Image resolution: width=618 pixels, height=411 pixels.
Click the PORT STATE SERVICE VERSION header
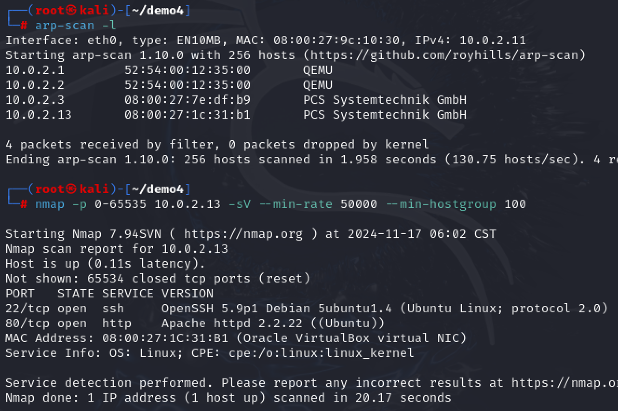pos(109,294)
